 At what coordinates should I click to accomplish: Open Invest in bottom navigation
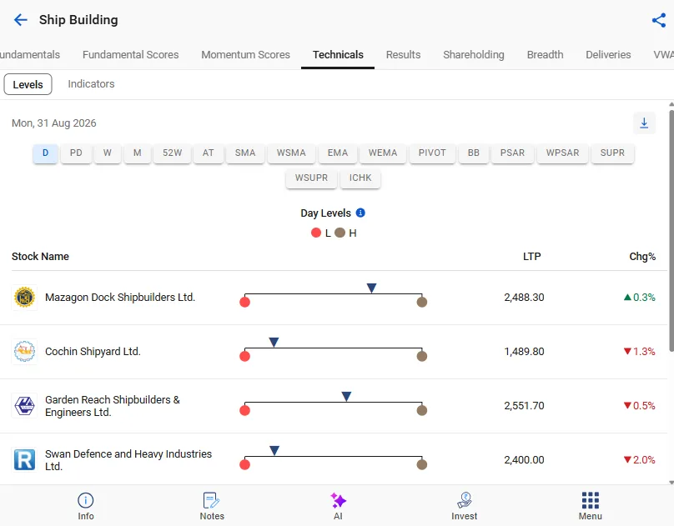point(465,506)
